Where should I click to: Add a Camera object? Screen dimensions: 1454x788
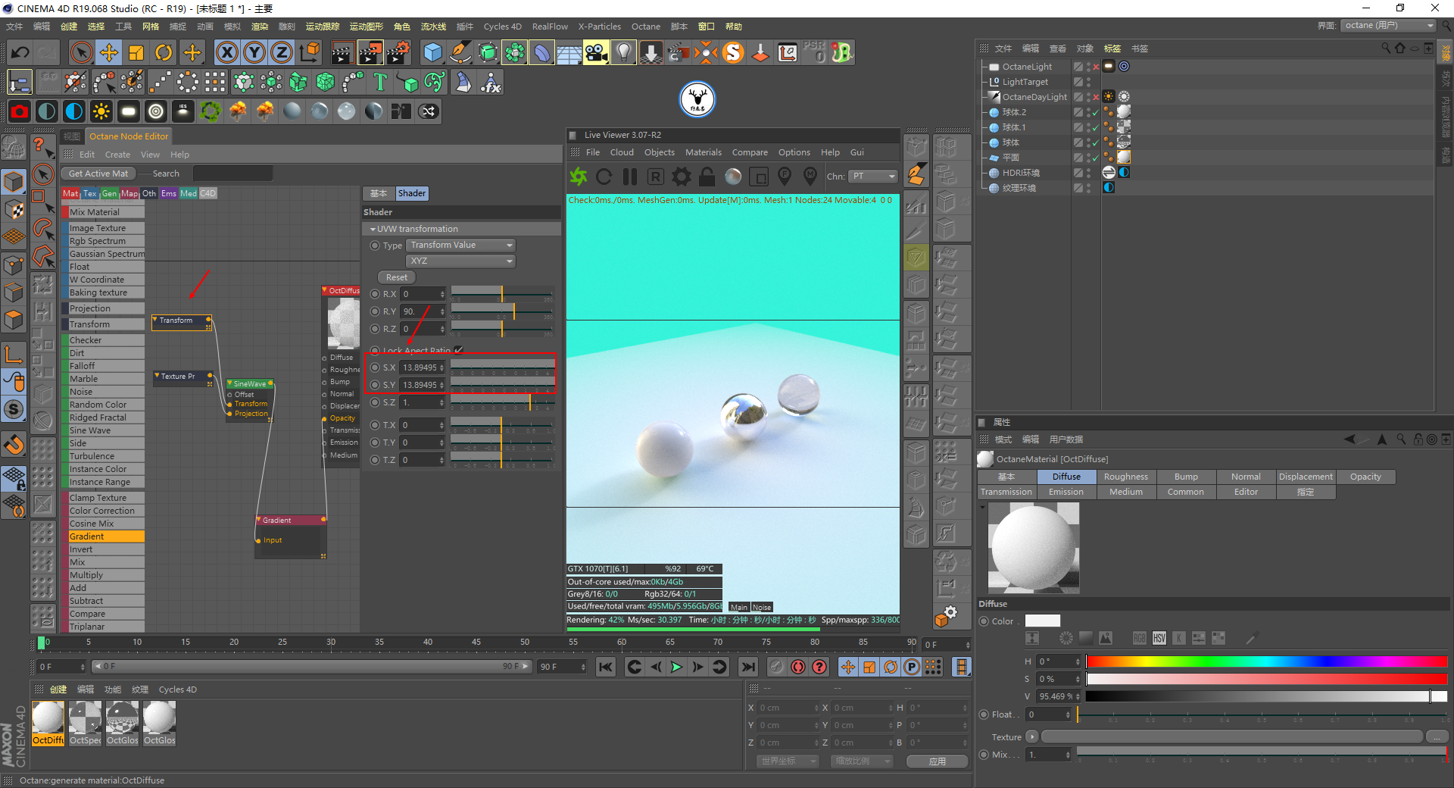596,52
